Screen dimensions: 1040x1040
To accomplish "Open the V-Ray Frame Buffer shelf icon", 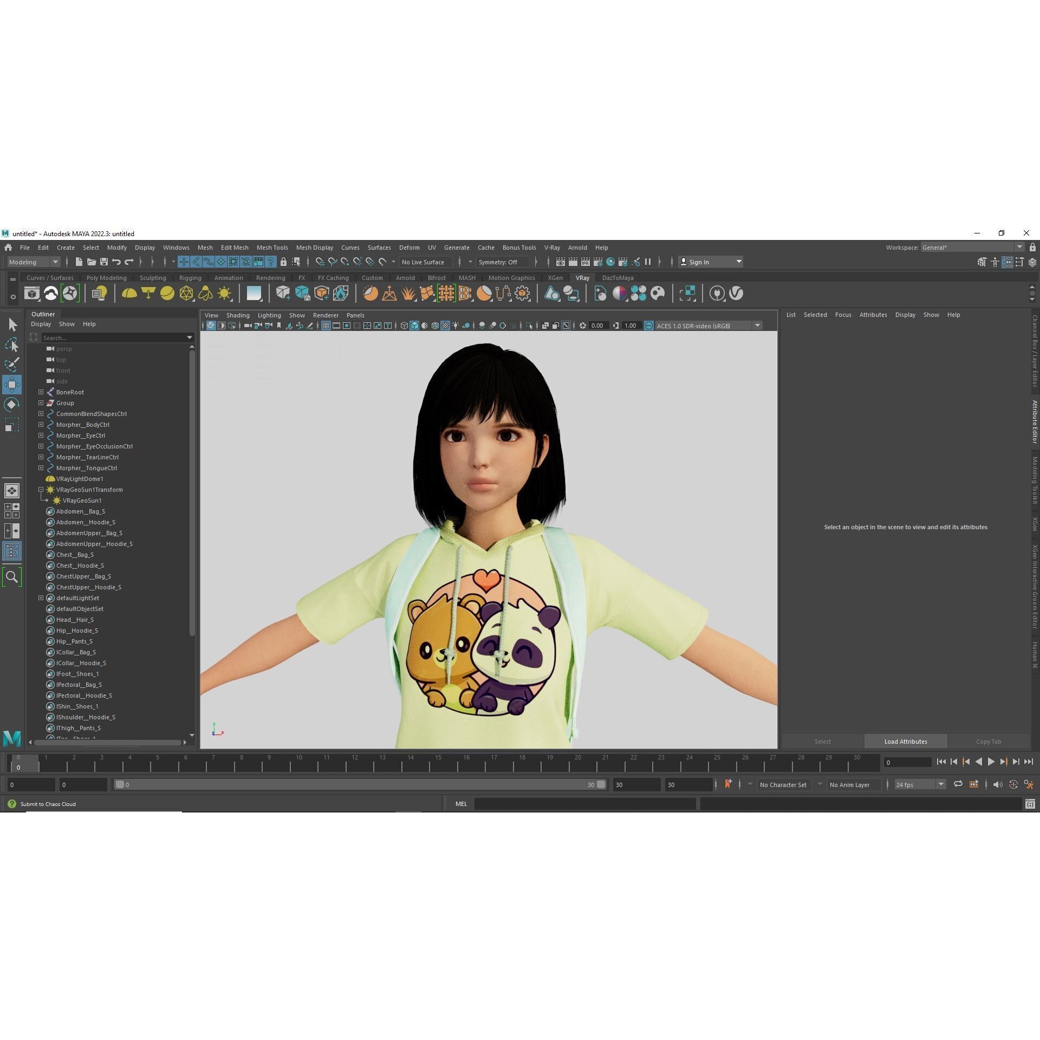I will point(32,294).
